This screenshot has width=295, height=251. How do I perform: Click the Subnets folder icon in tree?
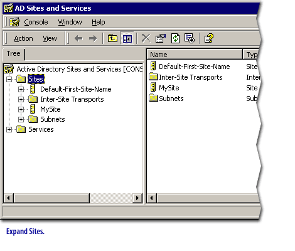coord(33,119)
